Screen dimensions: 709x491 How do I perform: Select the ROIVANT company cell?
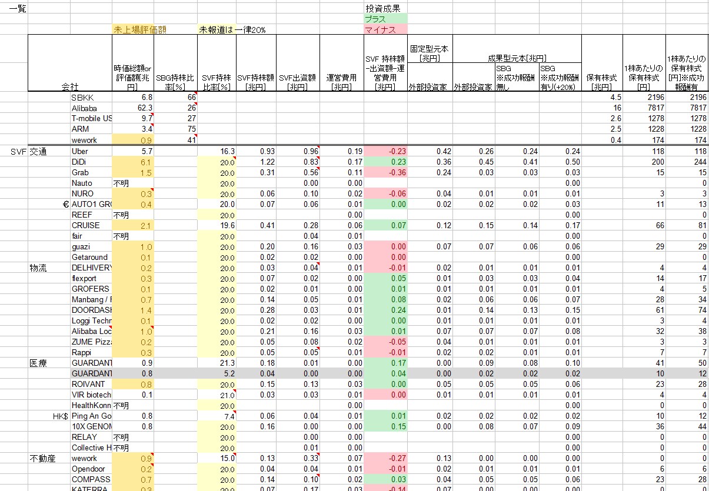tap(91, 384)
